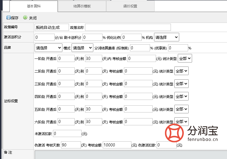This screenshot has width=227, height=159.
Task: Click the 未激活扣款 amount field
Action: click(x=67, y=133)
